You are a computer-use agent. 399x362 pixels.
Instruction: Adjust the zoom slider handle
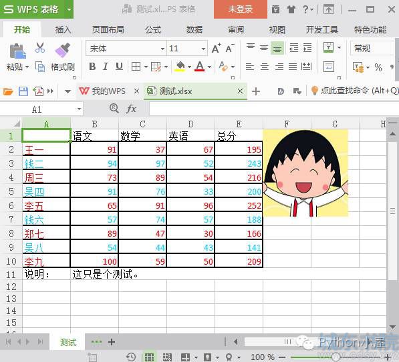336,357
